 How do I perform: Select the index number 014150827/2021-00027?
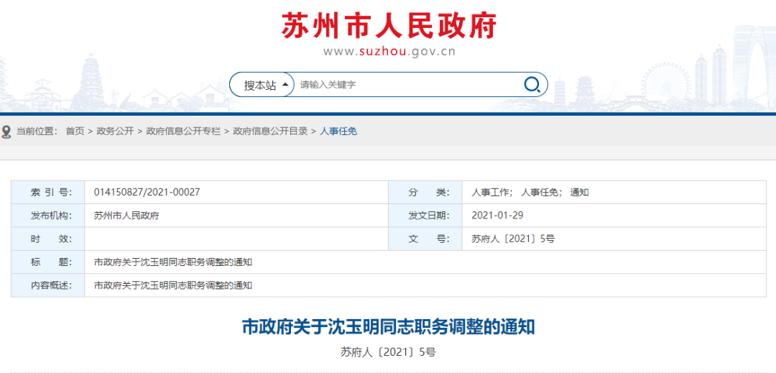[x=147, y=193]
